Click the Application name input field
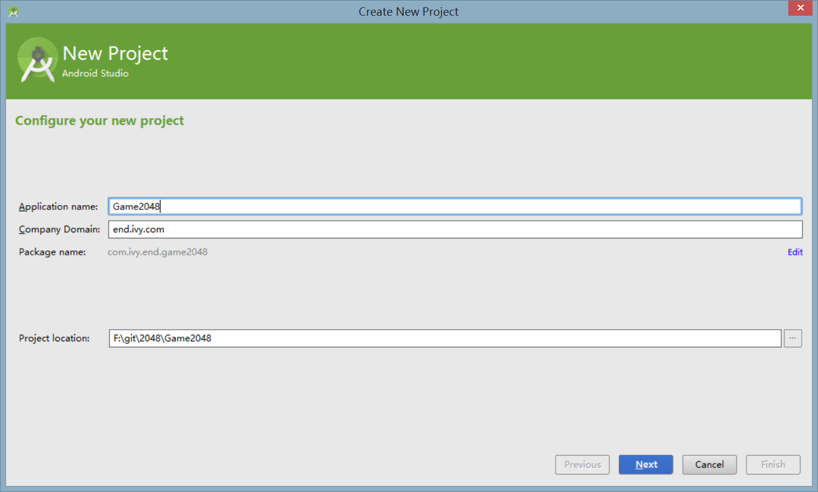The width and height of the screenshot is (818, 492). [455, 206]
